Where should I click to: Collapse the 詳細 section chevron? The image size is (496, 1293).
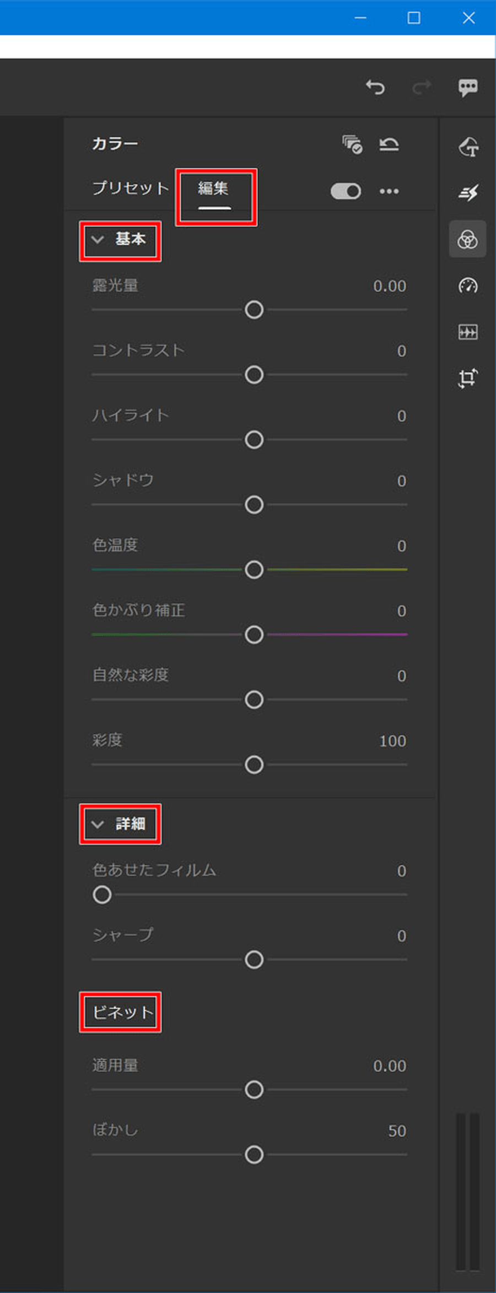click(98, 824)
